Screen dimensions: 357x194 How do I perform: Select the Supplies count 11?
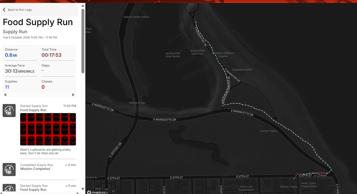(7, 87)
